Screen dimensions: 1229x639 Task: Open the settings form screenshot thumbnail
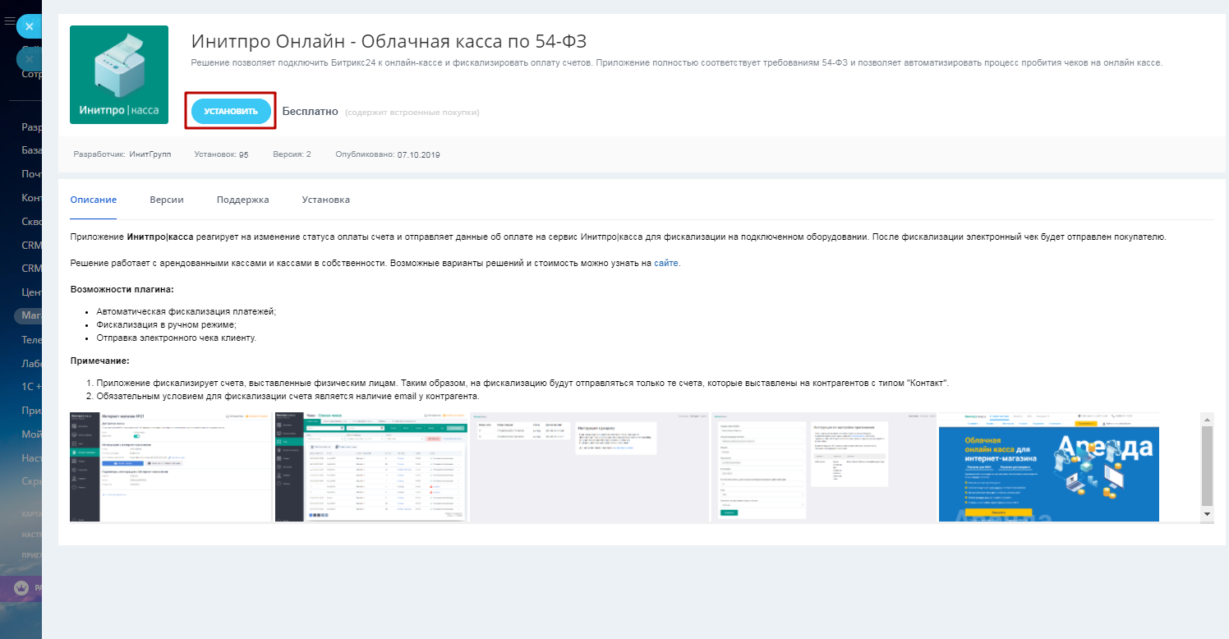click(x=824, y=467)
